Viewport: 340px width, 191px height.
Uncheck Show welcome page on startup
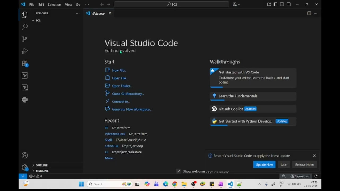178,171
